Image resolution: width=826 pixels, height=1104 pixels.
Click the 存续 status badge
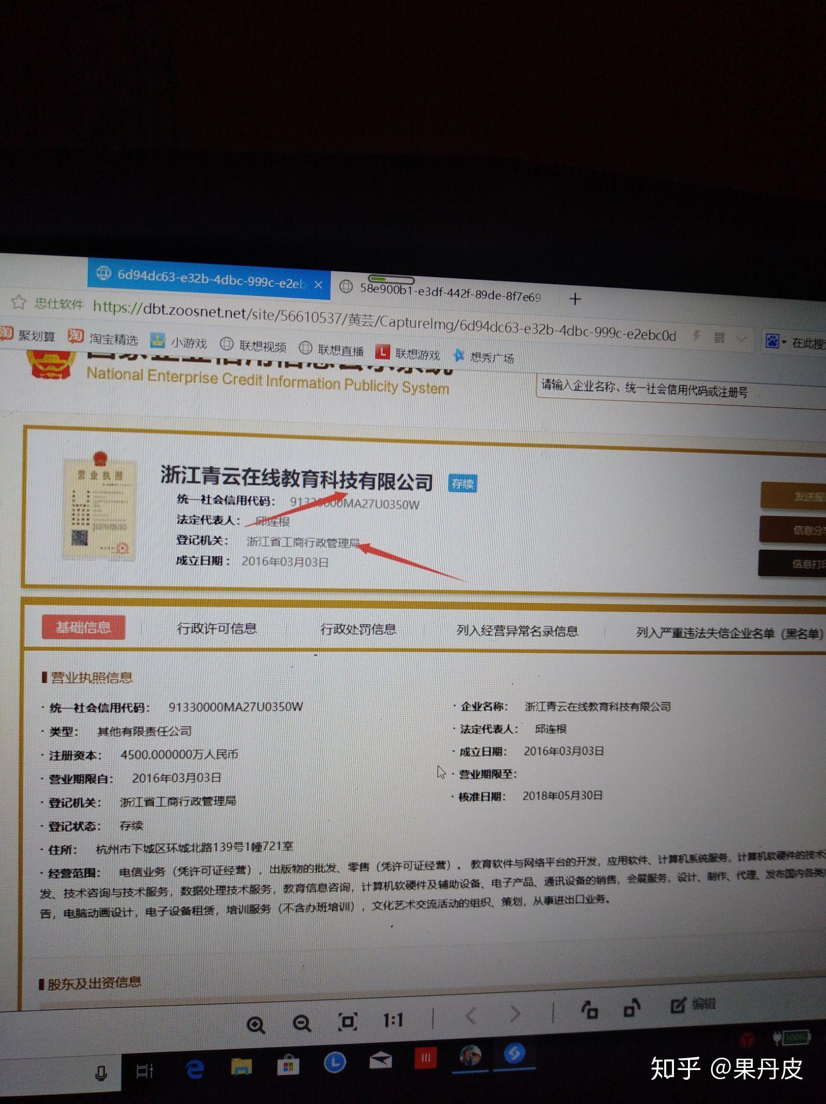pos(463,484)
